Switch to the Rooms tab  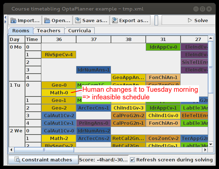click(x=21, y=31)
